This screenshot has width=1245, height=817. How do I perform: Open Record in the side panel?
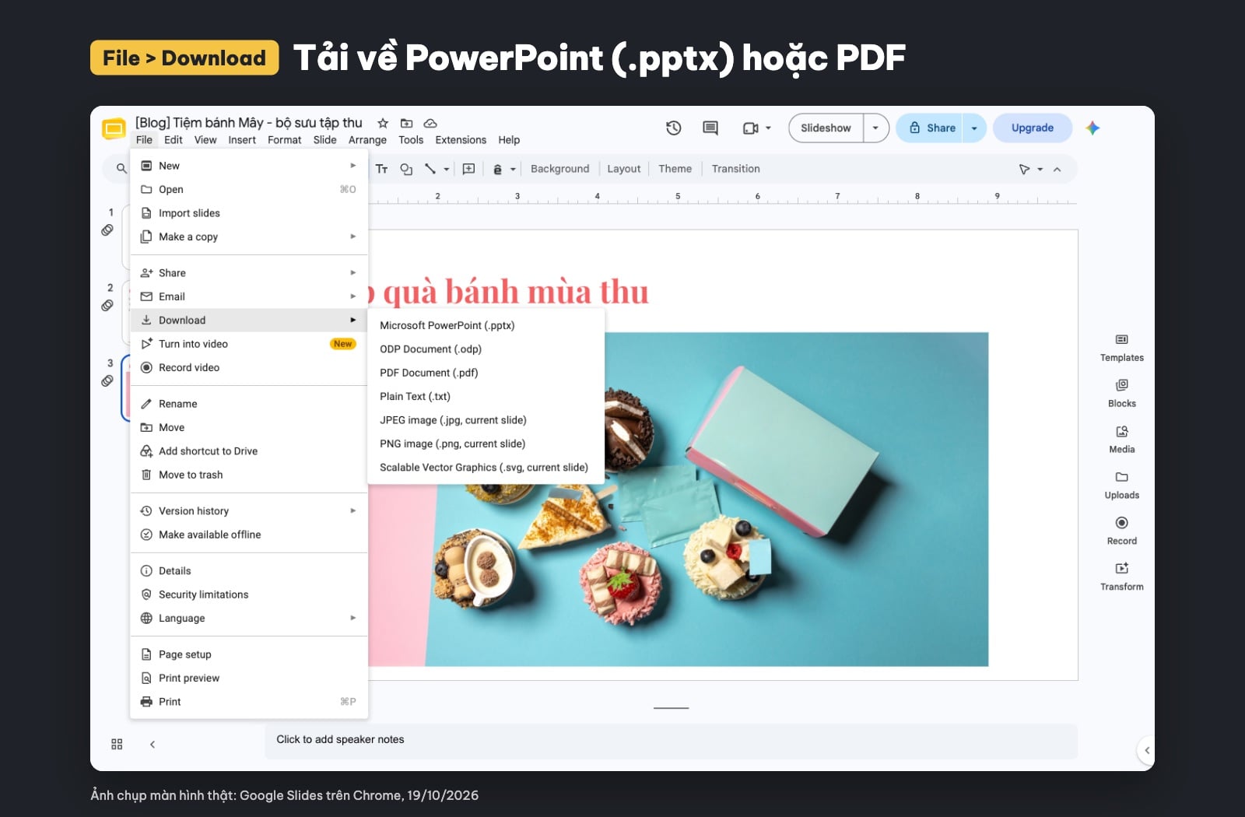click(1122, 531)
